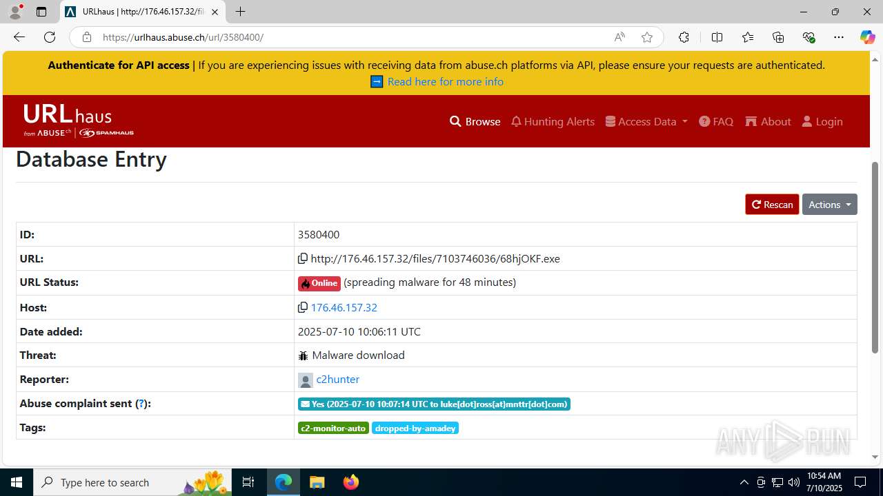Add this page to favorites star

point(647,37)
